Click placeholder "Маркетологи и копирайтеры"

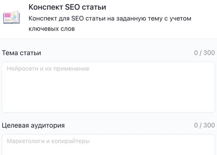48,141
